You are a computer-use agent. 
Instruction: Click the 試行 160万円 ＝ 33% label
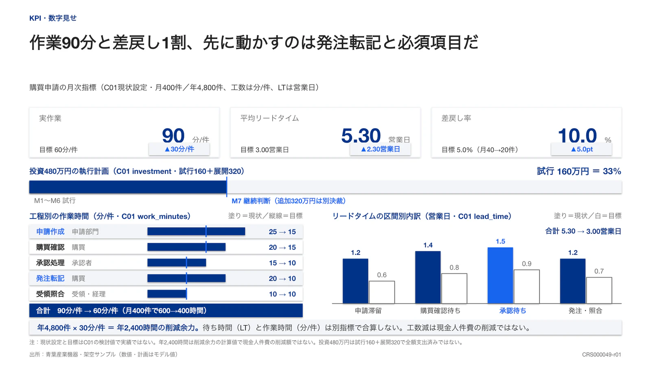(x=579, y=171)
